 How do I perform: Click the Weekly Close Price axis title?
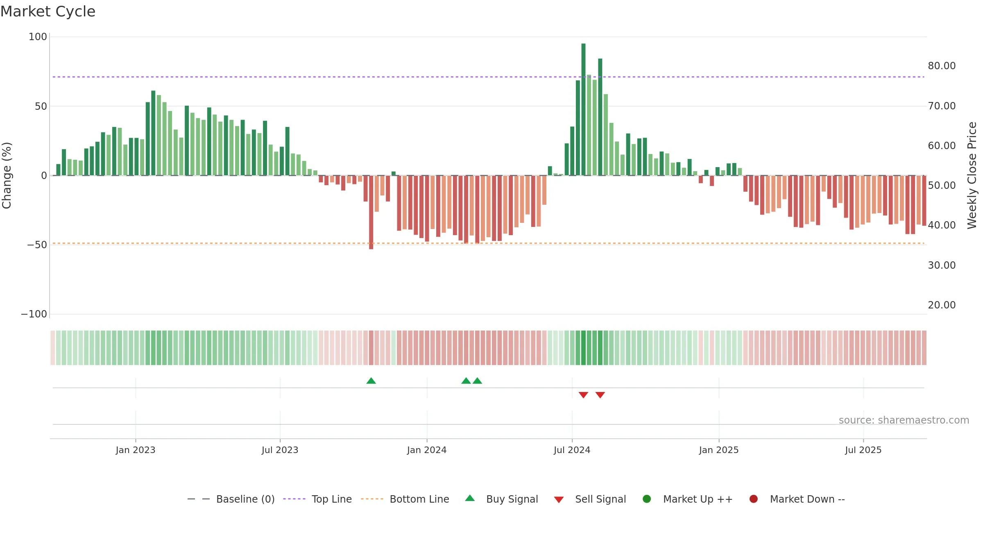coord(972,175)
